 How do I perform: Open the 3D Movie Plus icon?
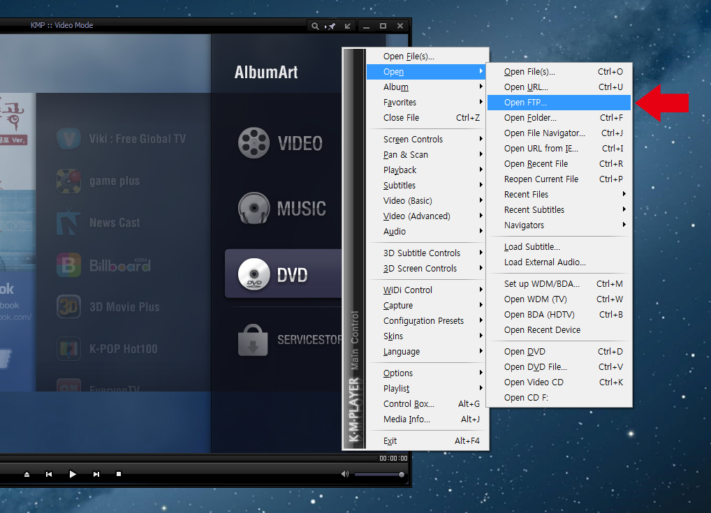click(69, 307)
